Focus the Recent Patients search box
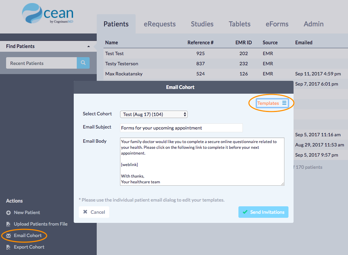The image size is (348, 255). pos(41,63)
